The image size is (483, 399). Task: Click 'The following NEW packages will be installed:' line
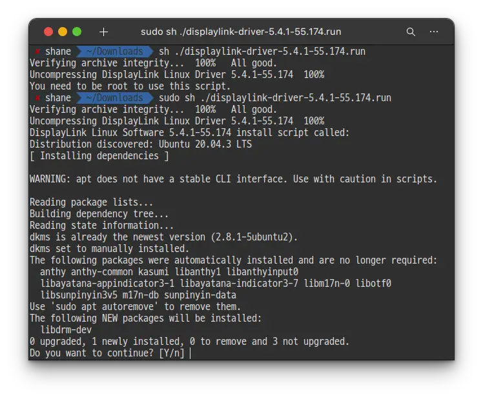[145, 318]
